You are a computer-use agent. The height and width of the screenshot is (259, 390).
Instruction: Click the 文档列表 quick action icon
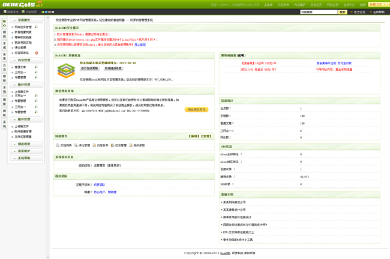tap(58, 145)
